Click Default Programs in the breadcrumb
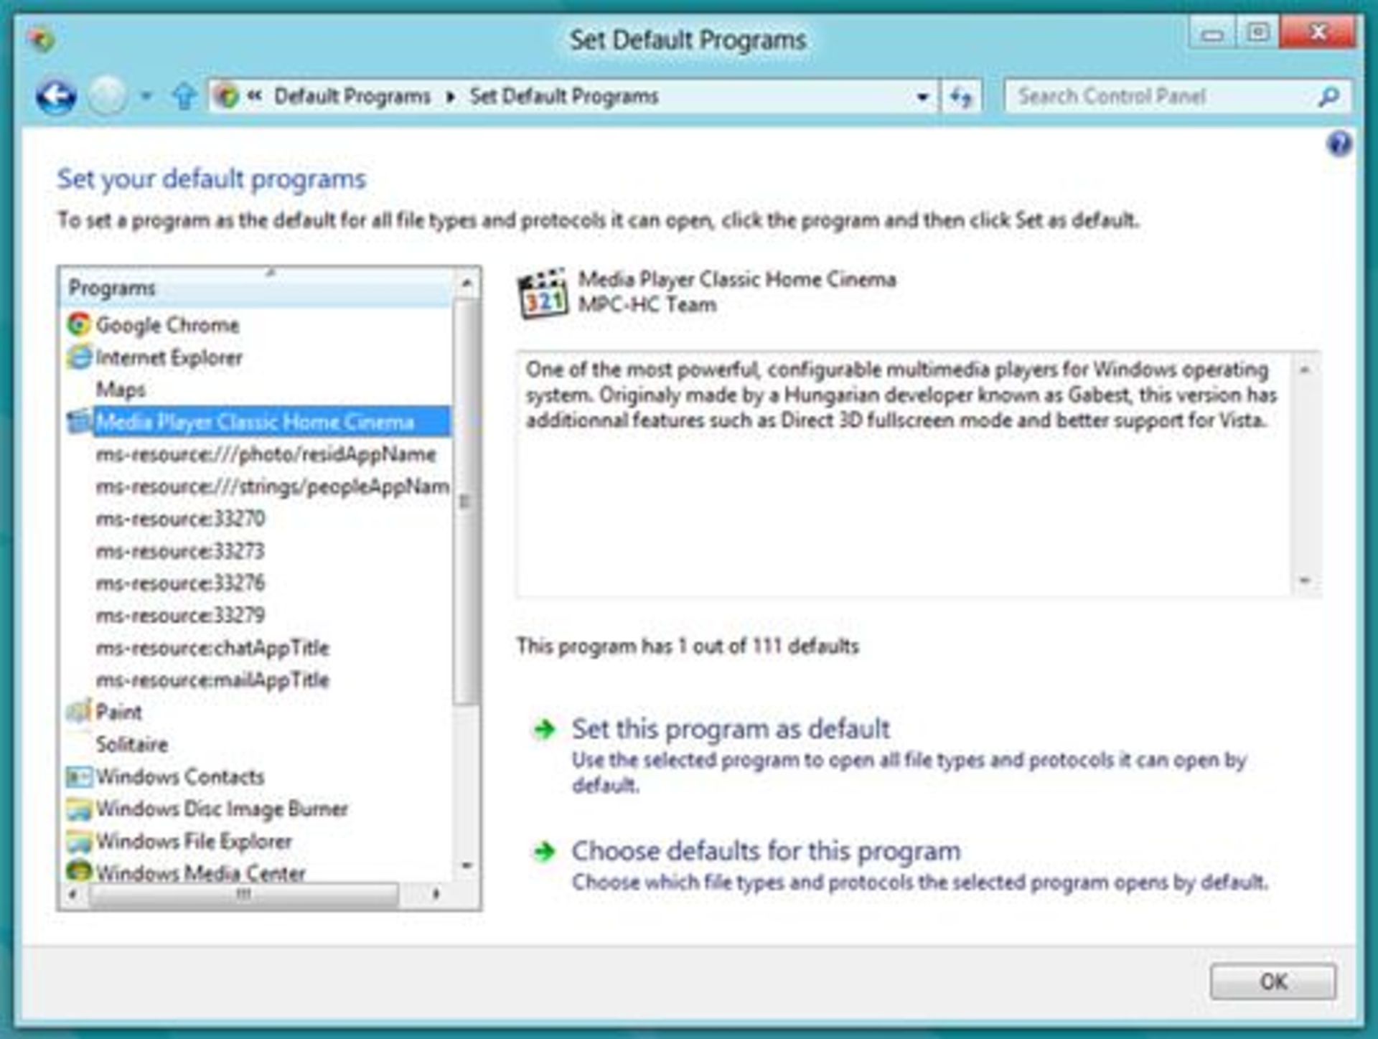This screenshot has width=1378, height=1039. pyautogui.click(x=352, y=96)
